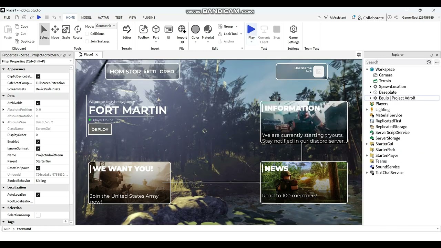The width and height of the screenshot is (441, 248).
Task: Open the FILE menu
Action: click(x=7, y=18)
